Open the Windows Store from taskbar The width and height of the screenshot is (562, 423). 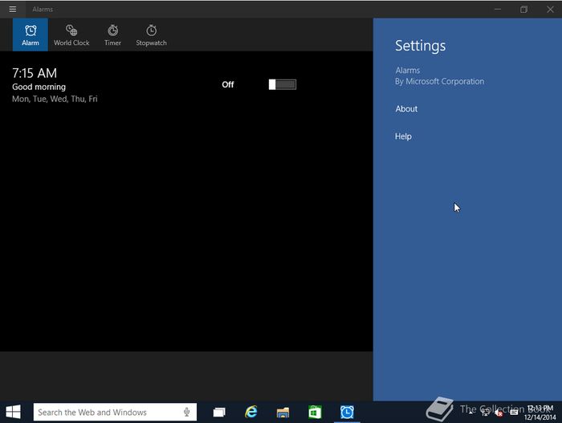click(315, 413)
